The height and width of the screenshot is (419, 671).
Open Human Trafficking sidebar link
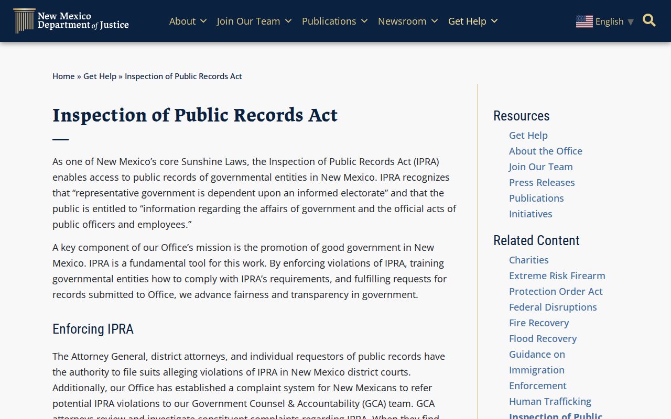550,401
